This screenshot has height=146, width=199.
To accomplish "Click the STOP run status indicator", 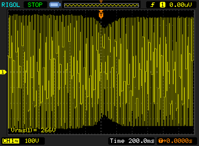I will pyautogui.click(x=35, y=5).
